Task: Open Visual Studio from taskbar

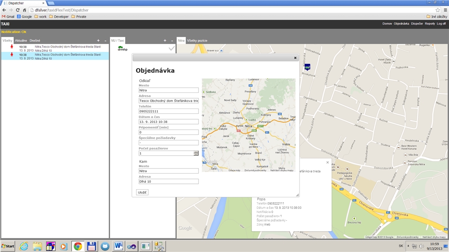Action: (132, 246)
